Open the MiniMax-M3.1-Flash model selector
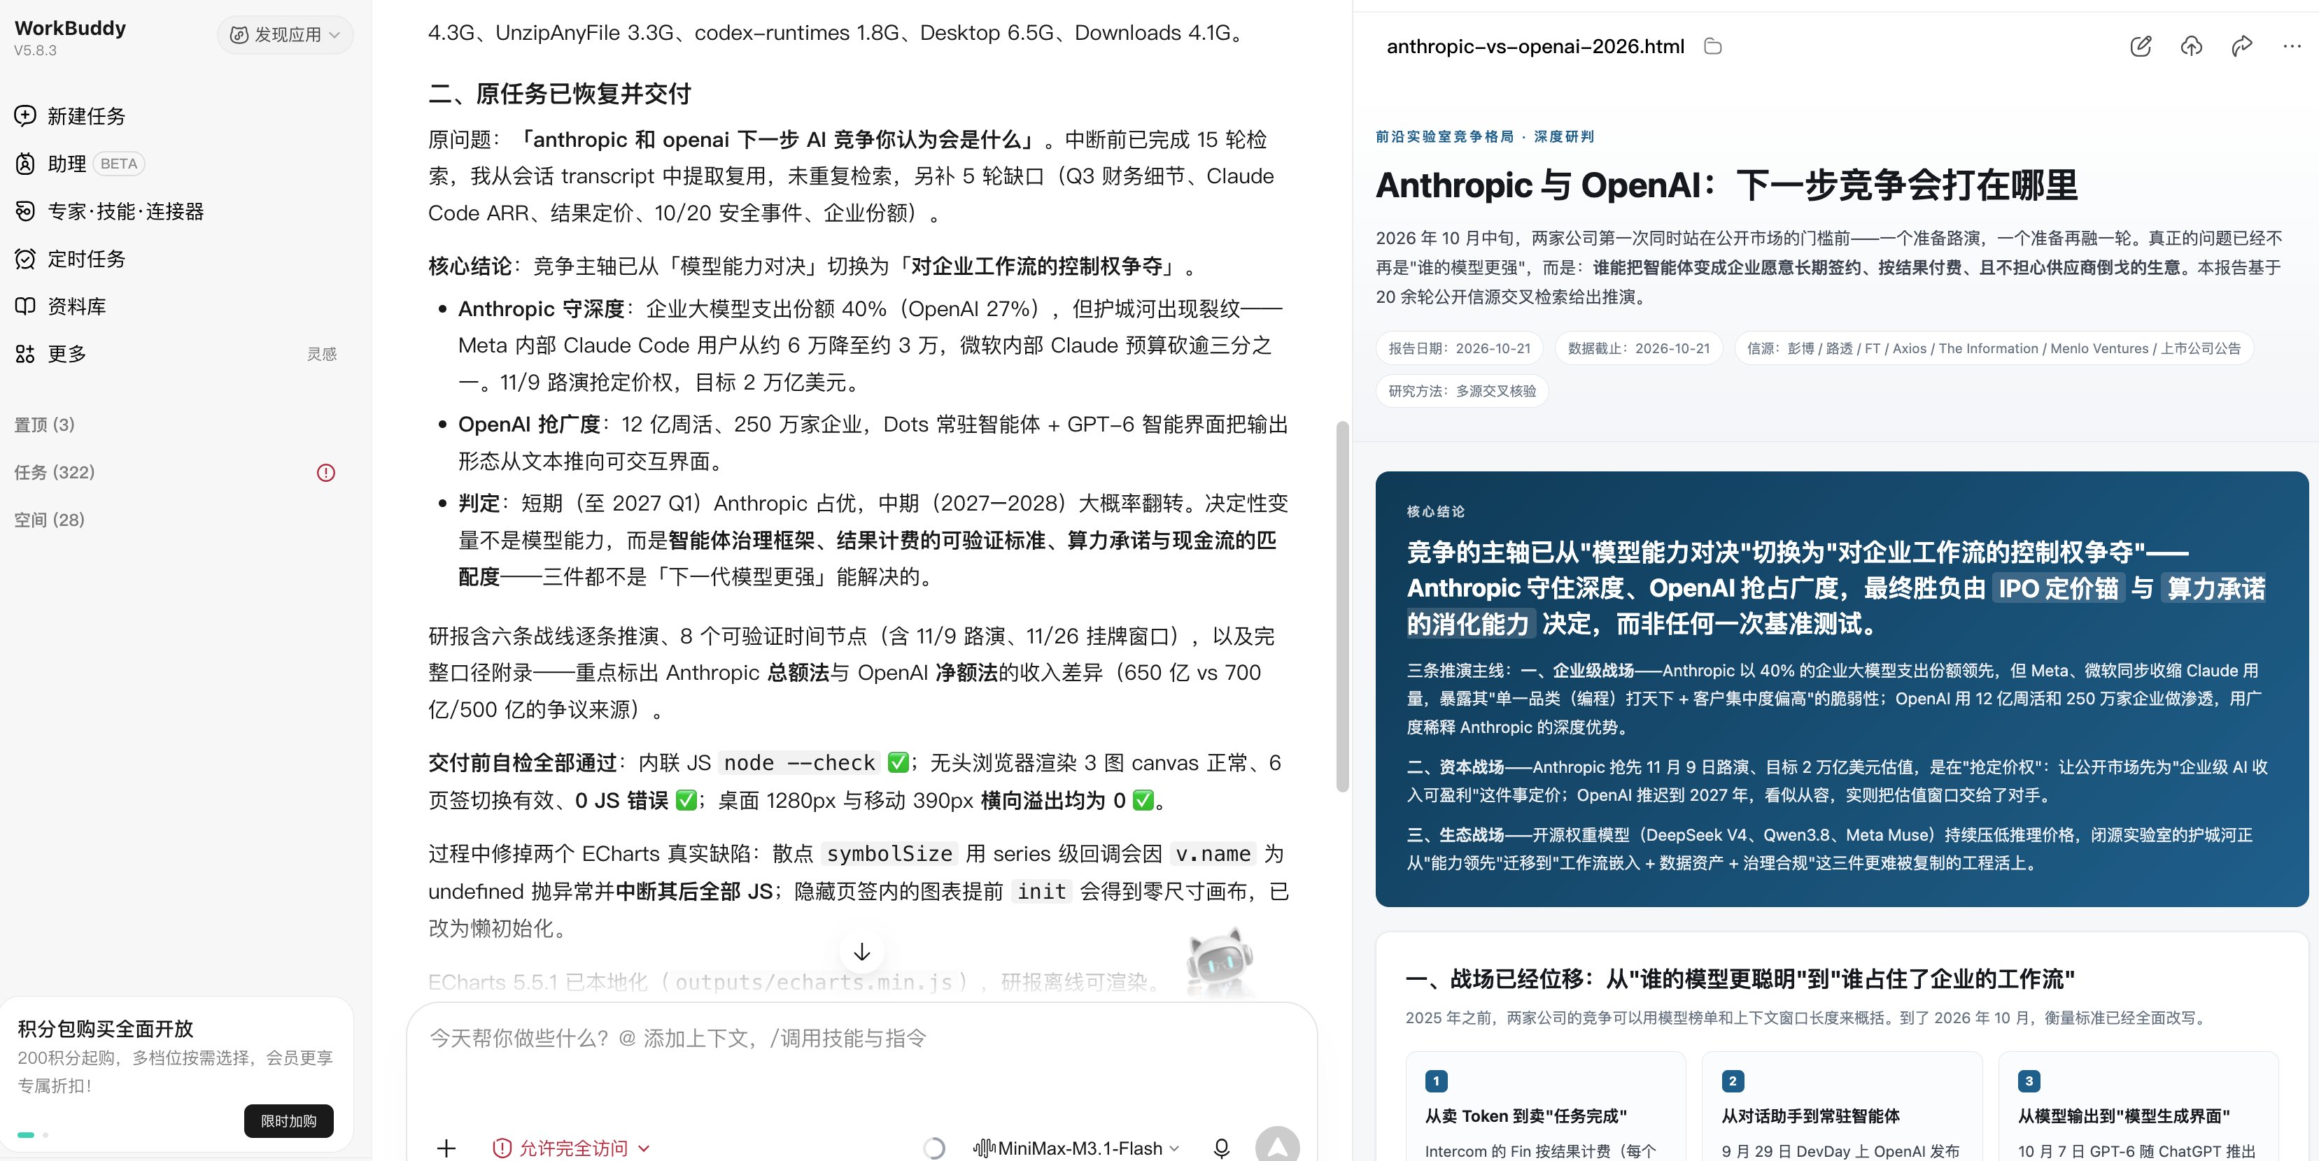Screen dimensions: 2319x1161 pos(1077,1148)
